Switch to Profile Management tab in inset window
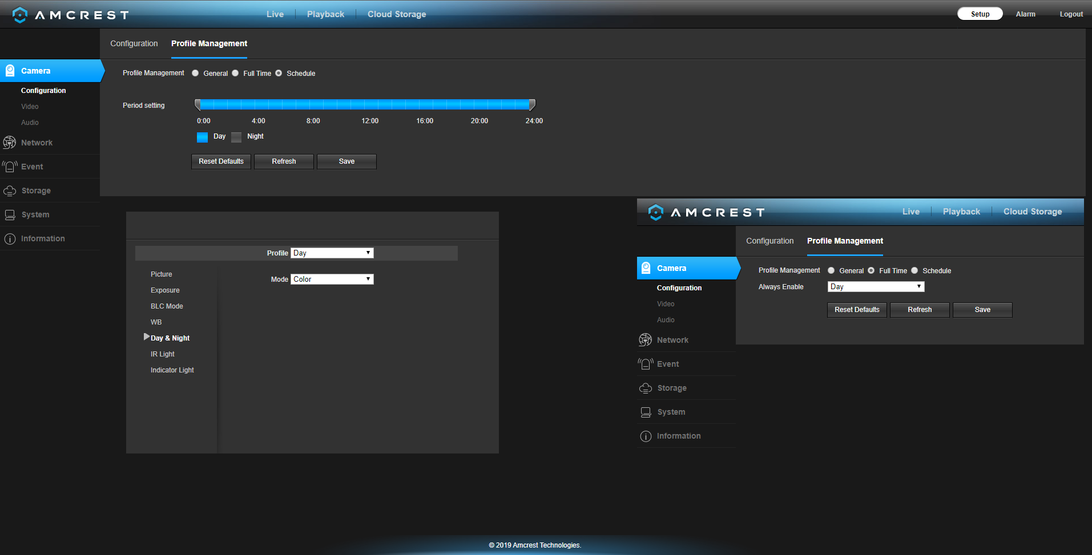The image size is (1092, 555). coord(845,241)
